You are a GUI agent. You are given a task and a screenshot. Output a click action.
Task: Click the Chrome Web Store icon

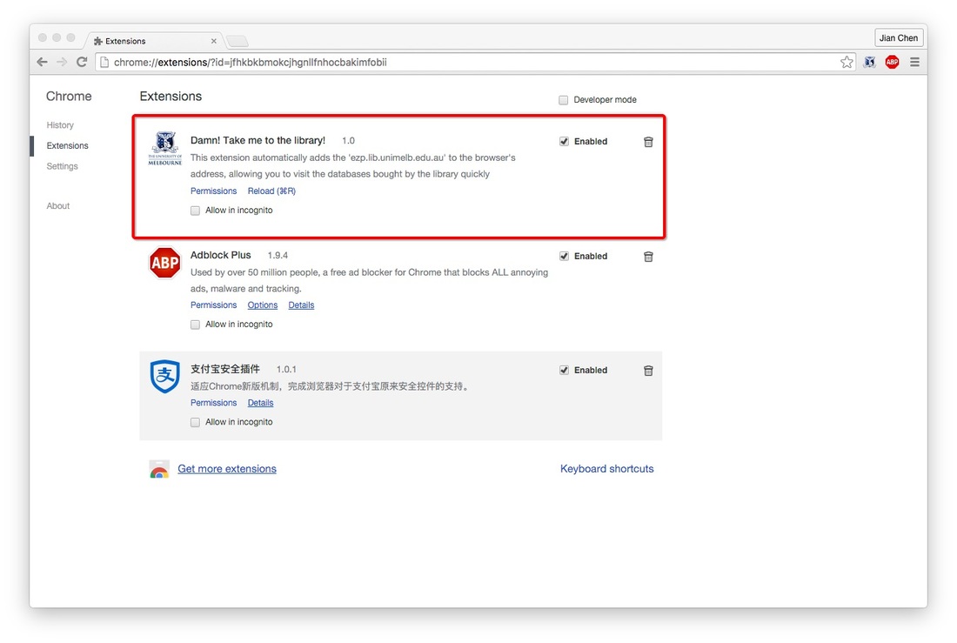159,469
